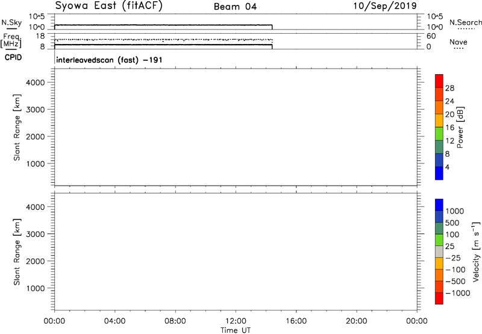Image resolution: width=482 pixels, height=334 pixels.
Task: Click the 'Nave' legend label
Action: [x=459, y=42]
